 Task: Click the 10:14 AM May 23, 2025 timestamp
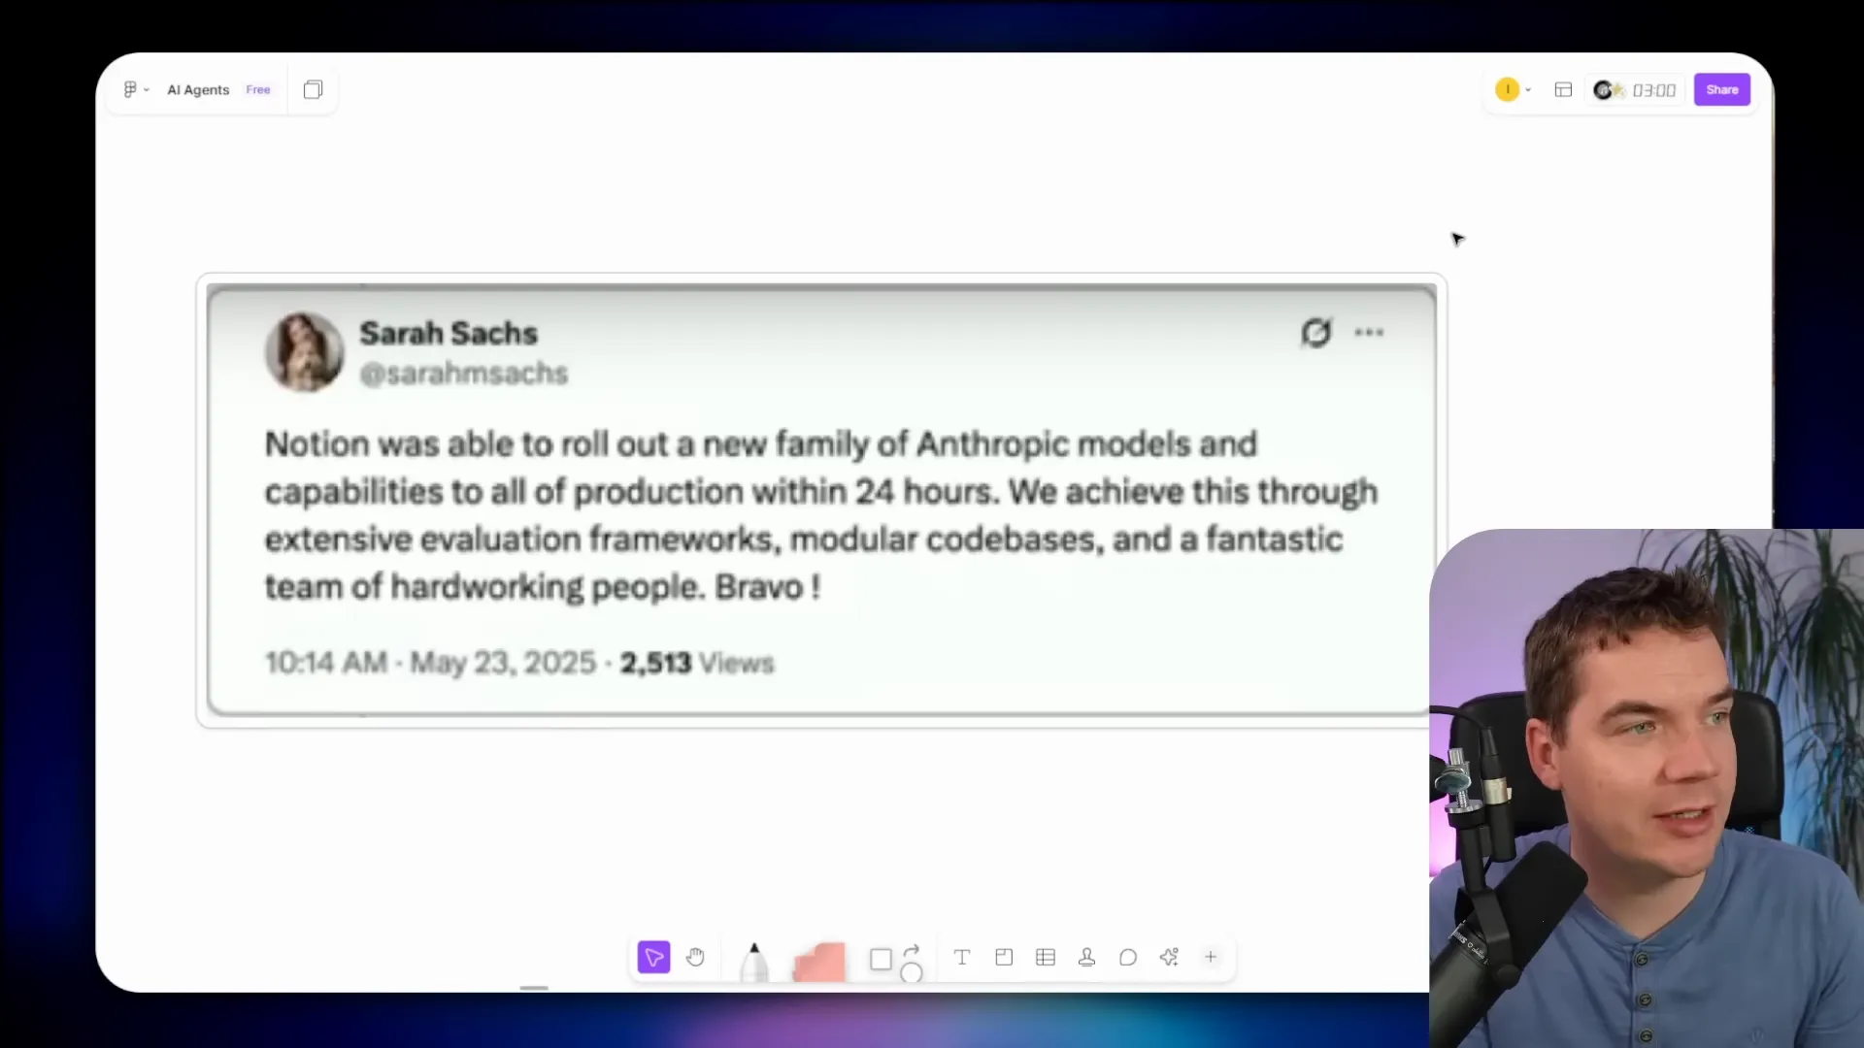click(430, 663)
